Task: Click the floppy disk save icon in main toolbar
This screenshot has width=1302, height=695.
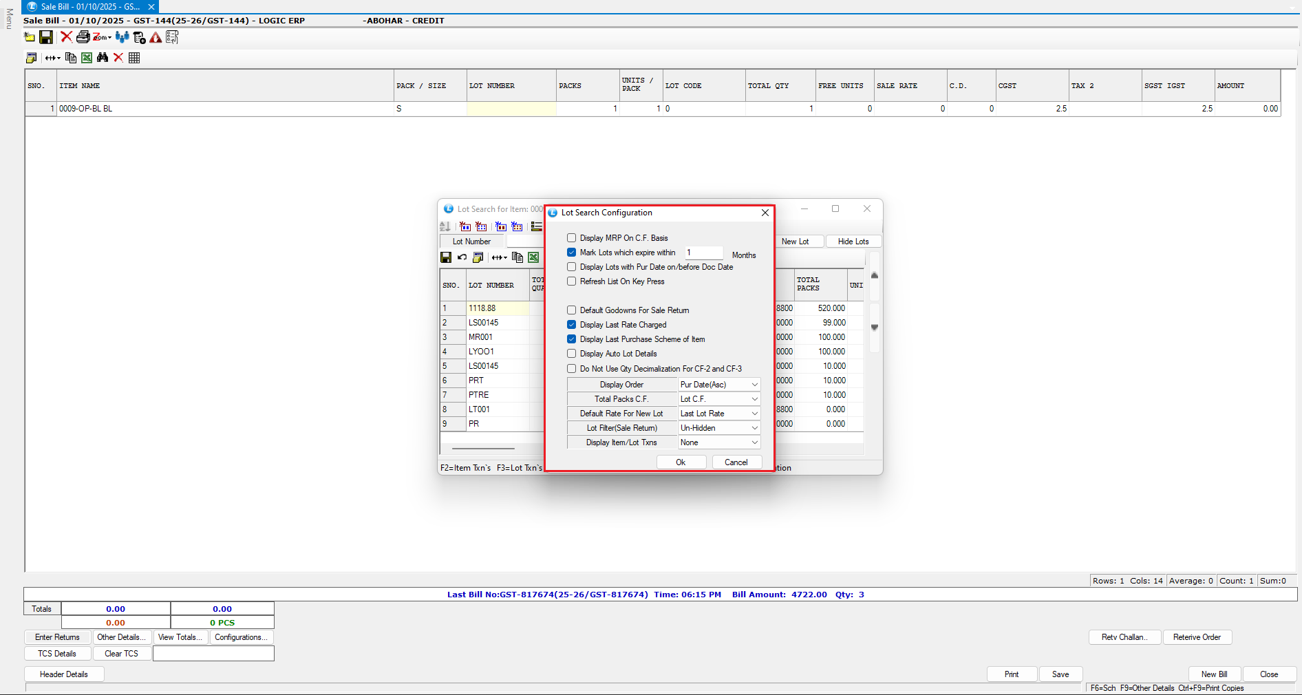Action: click(46, 37)
